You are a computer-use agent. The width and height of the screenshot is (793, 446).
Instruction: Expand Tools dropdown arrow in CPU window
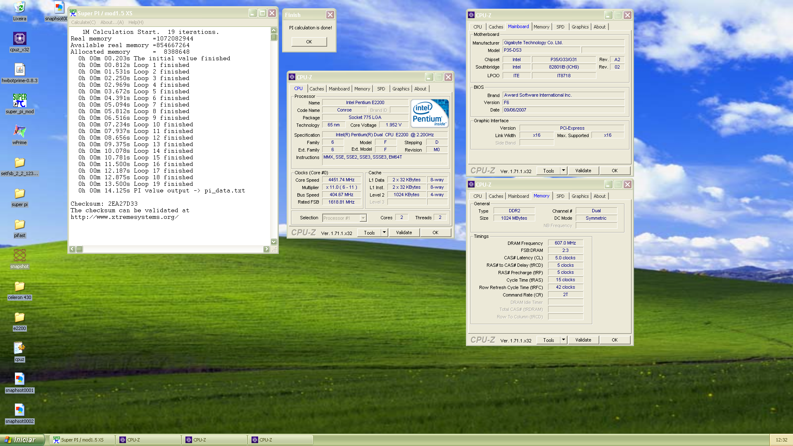384,233
